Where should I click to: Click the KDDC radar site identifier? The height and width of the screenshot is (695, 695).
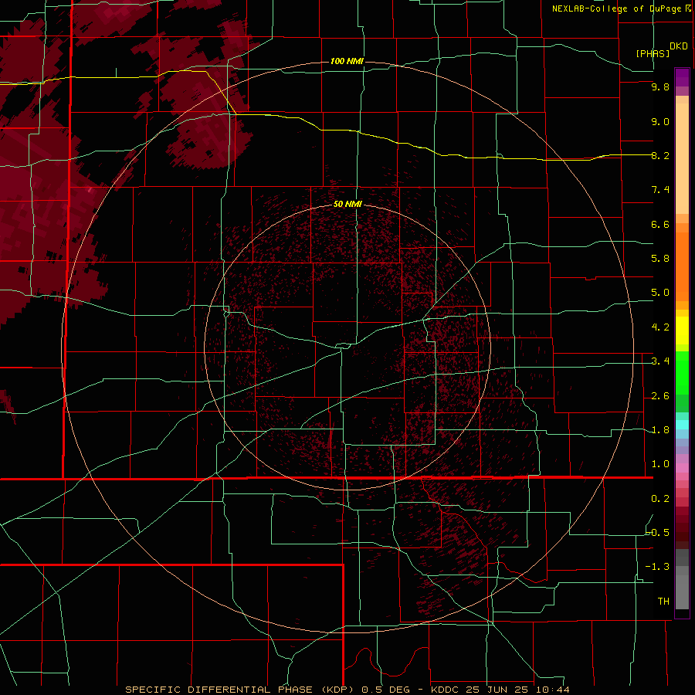tap(445, 690)
